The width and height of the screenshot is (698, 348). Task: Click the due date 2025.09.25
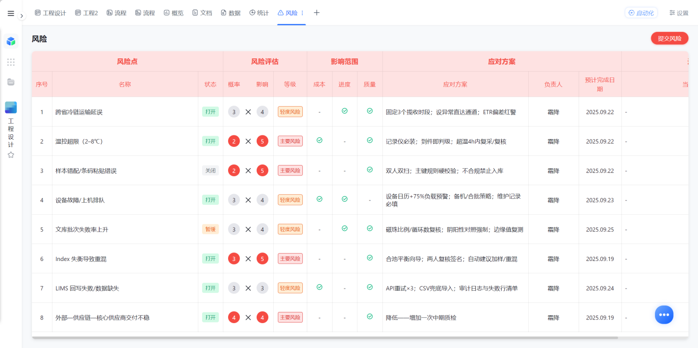(x=600, y=229)
